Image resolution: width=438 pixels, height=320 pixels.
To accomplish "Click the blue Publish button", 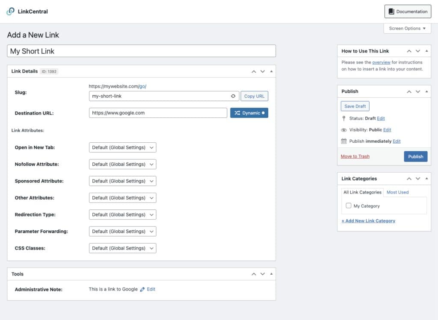I will [415, 156].
